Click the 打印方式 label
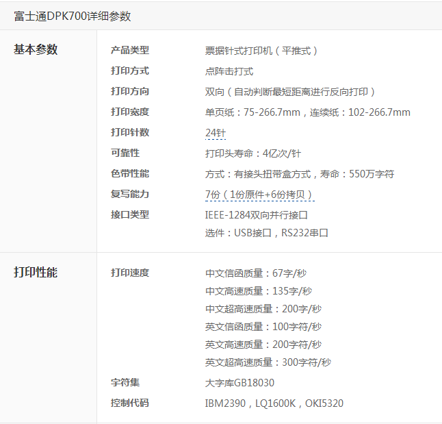Screen dimensions: 442x424 pyautogui.click(x=130, y=71)
